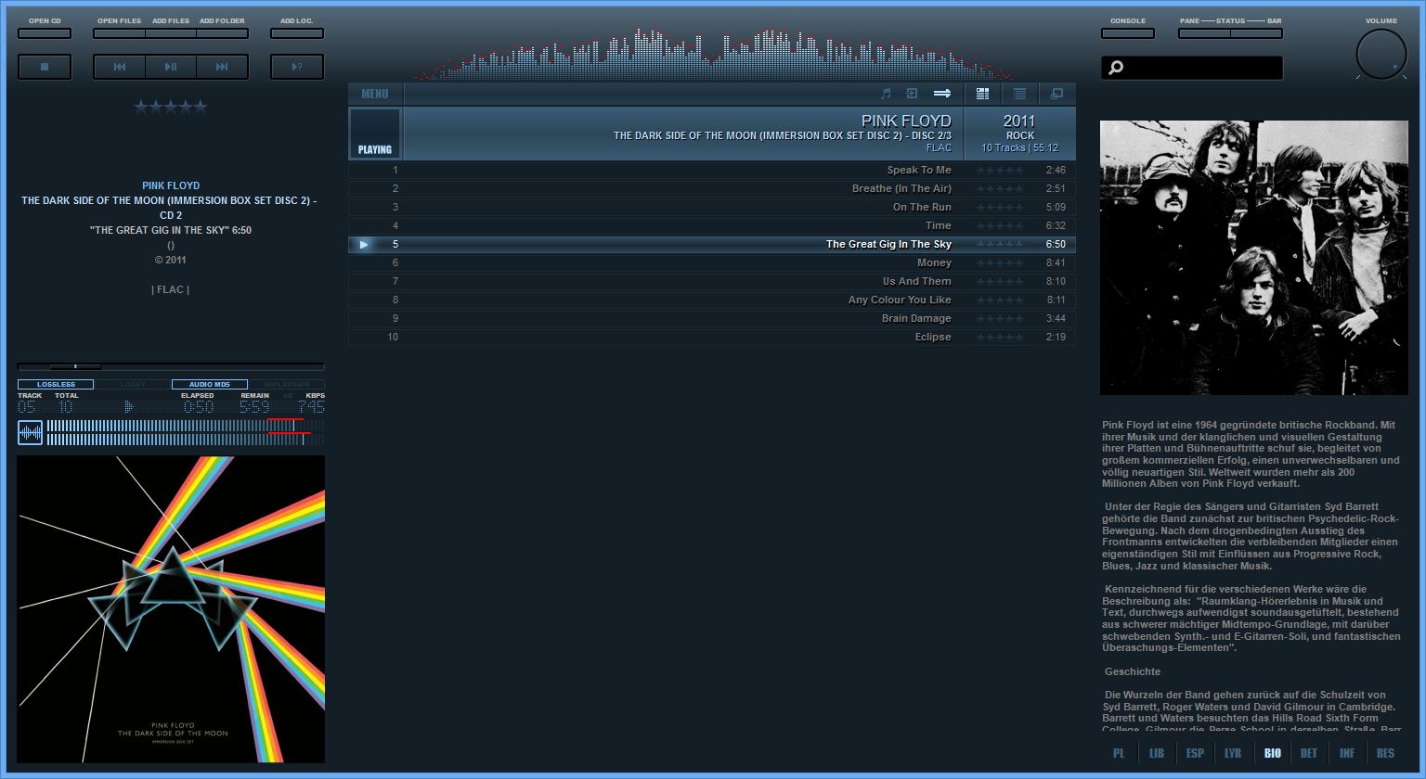Select track "Brain Damage"
The width and height of the screenshot is (1426, 779).
(x=712, y=318)
